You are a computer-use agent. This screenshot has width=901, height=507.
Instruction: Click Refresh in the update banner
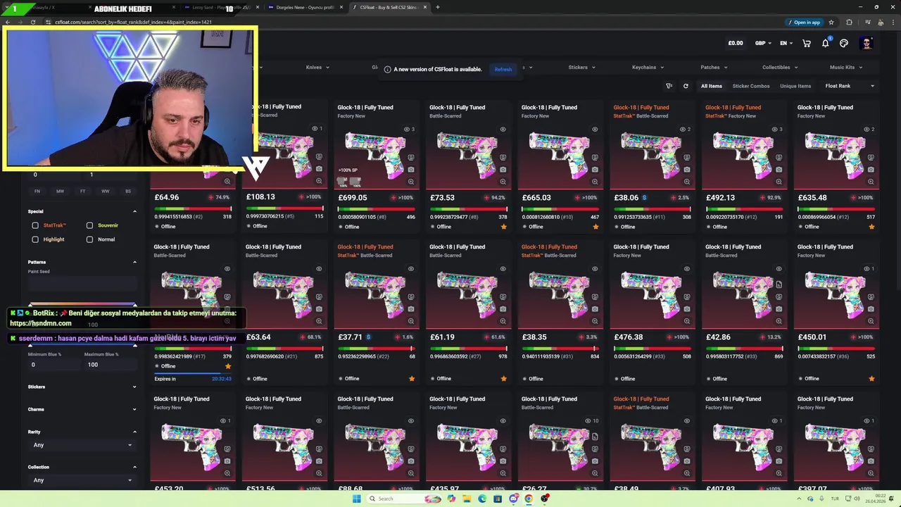click(x=503, y=69)
